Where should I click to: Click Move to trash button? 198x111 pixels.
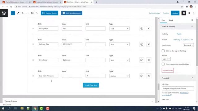click(168, 70)
